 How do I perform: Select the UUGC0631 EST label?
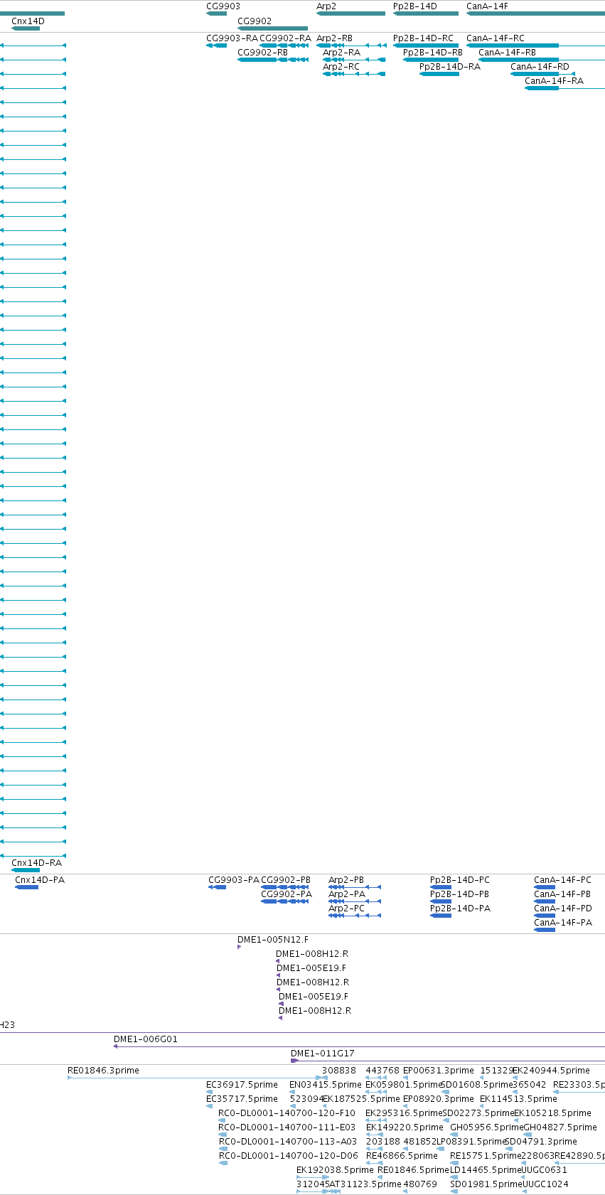point(545,1170)
